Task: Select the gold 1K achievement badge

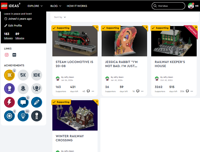Action: coord(9,75)
